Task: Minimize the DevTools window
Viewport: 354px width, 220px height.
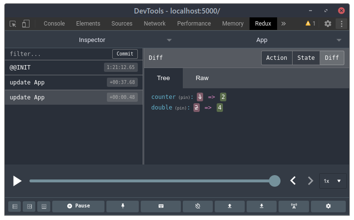Action: pos(310,11)
